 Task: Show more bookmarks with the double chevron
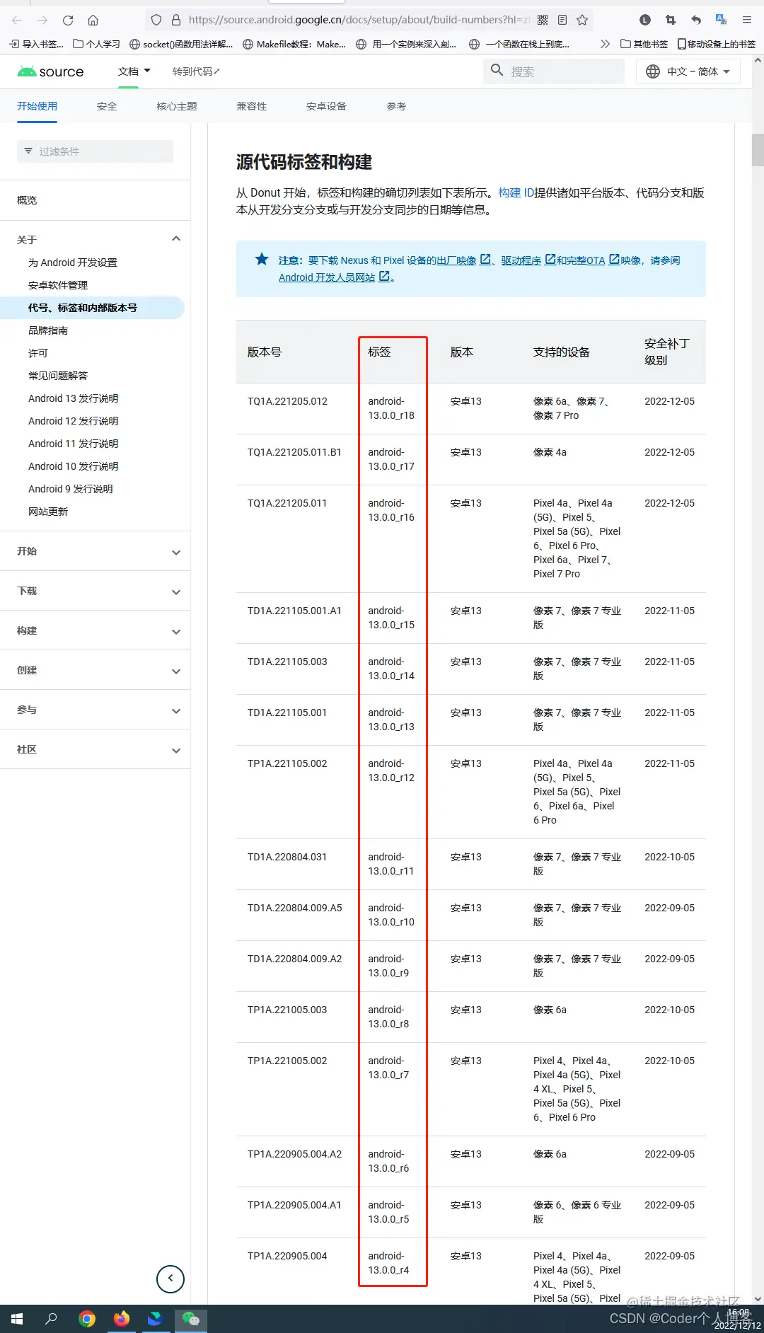coord(605,44)
